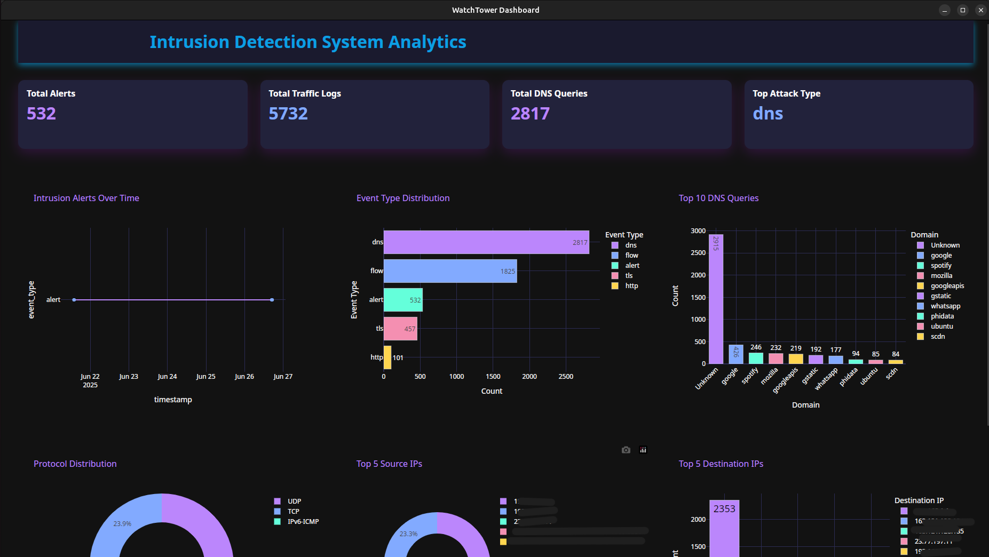This screenshot has height=557, width=989.
Task: Click the 2353 destination IP bar
Action: [x=724, y=528]
